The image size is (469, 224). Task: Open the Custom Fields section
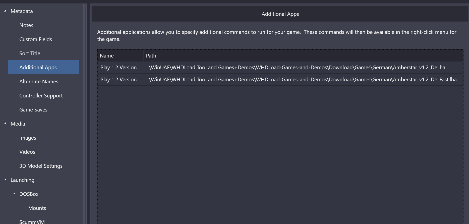tap(36, 39)
